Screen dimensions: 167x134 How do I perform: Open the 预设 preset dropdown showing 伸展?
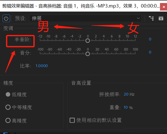click(85, 18)
